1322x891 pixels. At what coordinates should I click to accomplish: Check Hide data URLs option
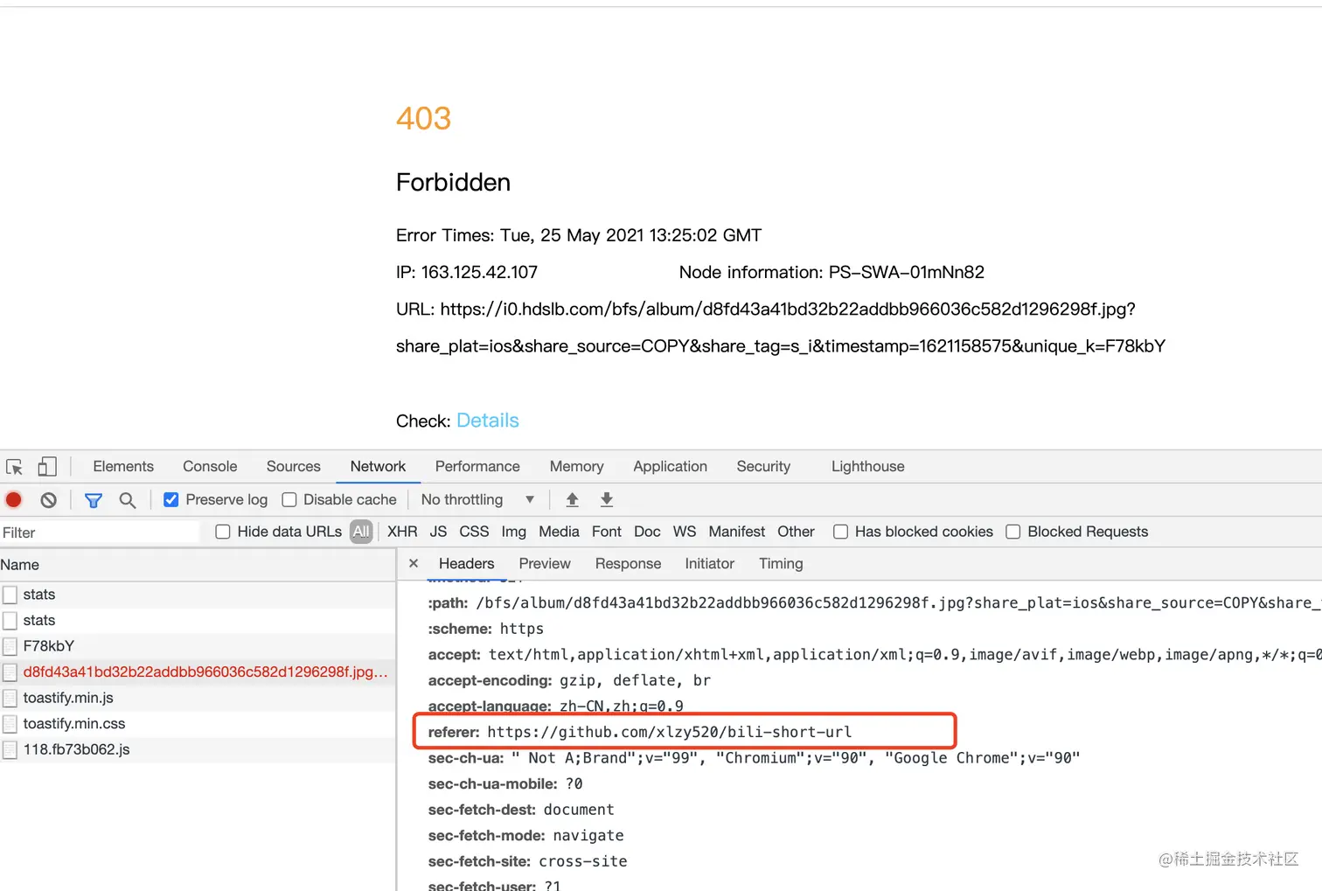coord(223,532)
